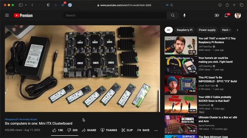Open the YouTube hamburger guide menu
Viewport: 247px width, 138px height.
tap(7, 15)
